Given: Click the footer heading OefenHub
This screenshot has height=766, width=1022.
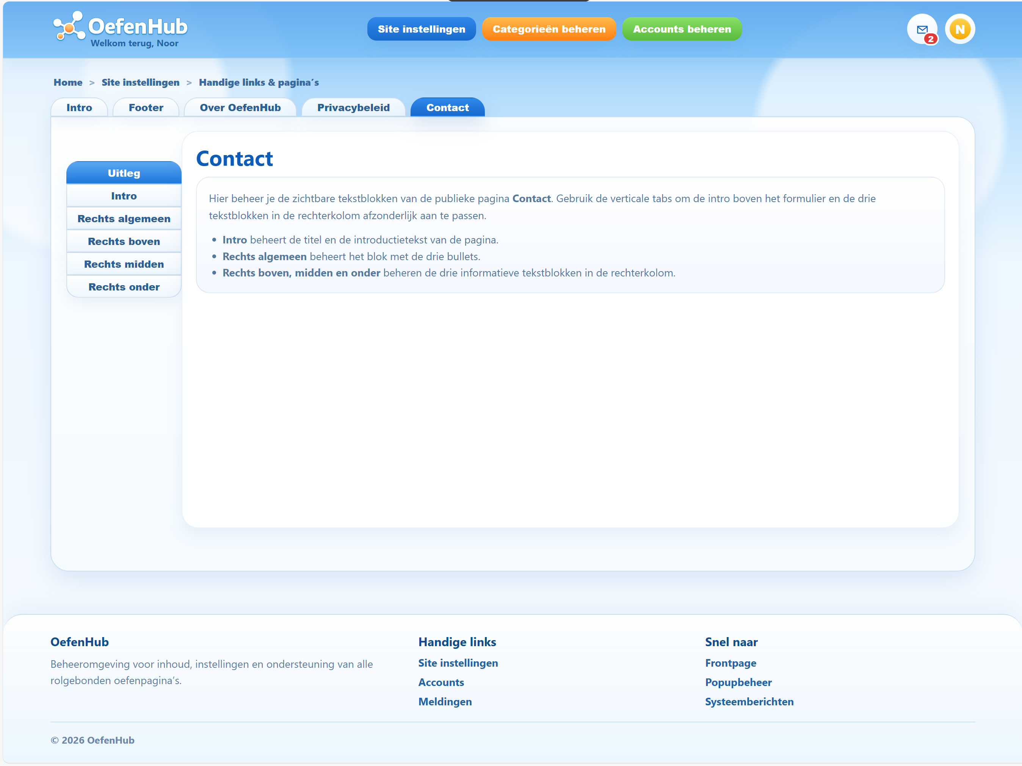Looking at the screenshot, I should 80,642.
